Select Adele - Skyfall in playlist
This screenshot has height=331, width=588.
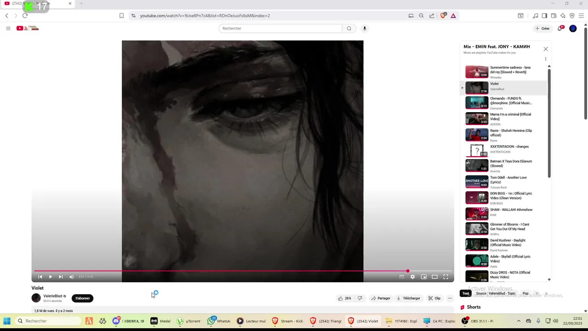coord(504,261)
